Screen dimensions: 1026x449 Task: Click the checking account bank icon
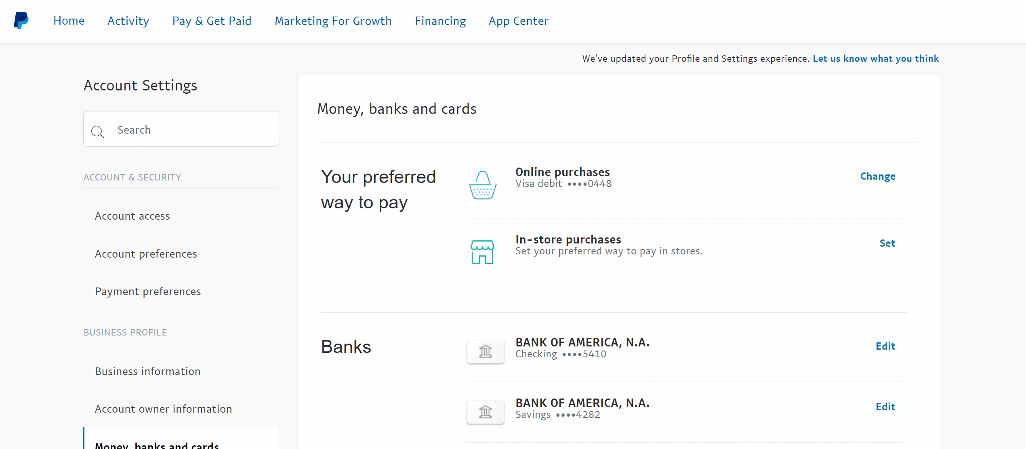[x=486, y=351]
